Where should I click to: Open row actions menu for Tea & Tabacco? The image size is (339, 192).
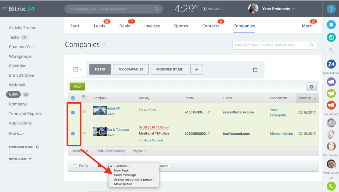(84, 133)
